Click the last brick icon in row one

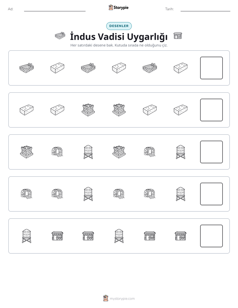click(x=181, y=68)
